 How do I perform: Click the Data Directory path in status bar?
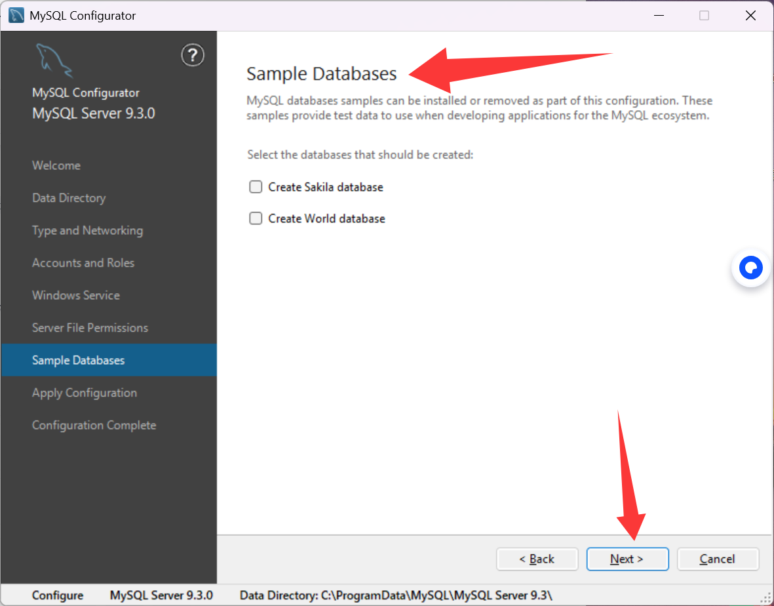point(396,596)
